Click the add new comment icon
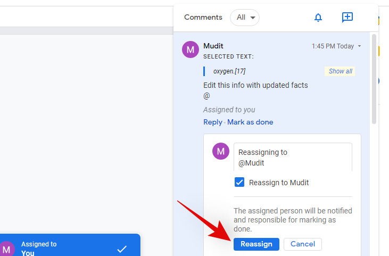Screen dimensions: 389x256 (347, 18)
